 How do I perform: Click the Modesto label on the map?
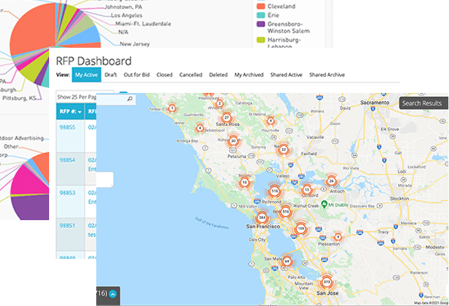coord(435,247)
